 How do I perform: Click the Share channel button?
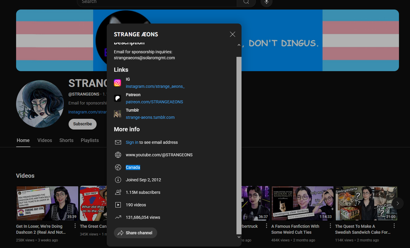click(135, 233)
